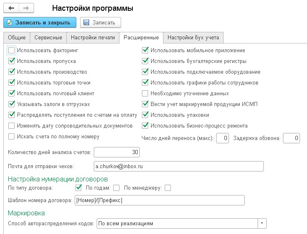The image size is (307, 234).
Task: Check the По годам checkbox
Action: [116, 188]
